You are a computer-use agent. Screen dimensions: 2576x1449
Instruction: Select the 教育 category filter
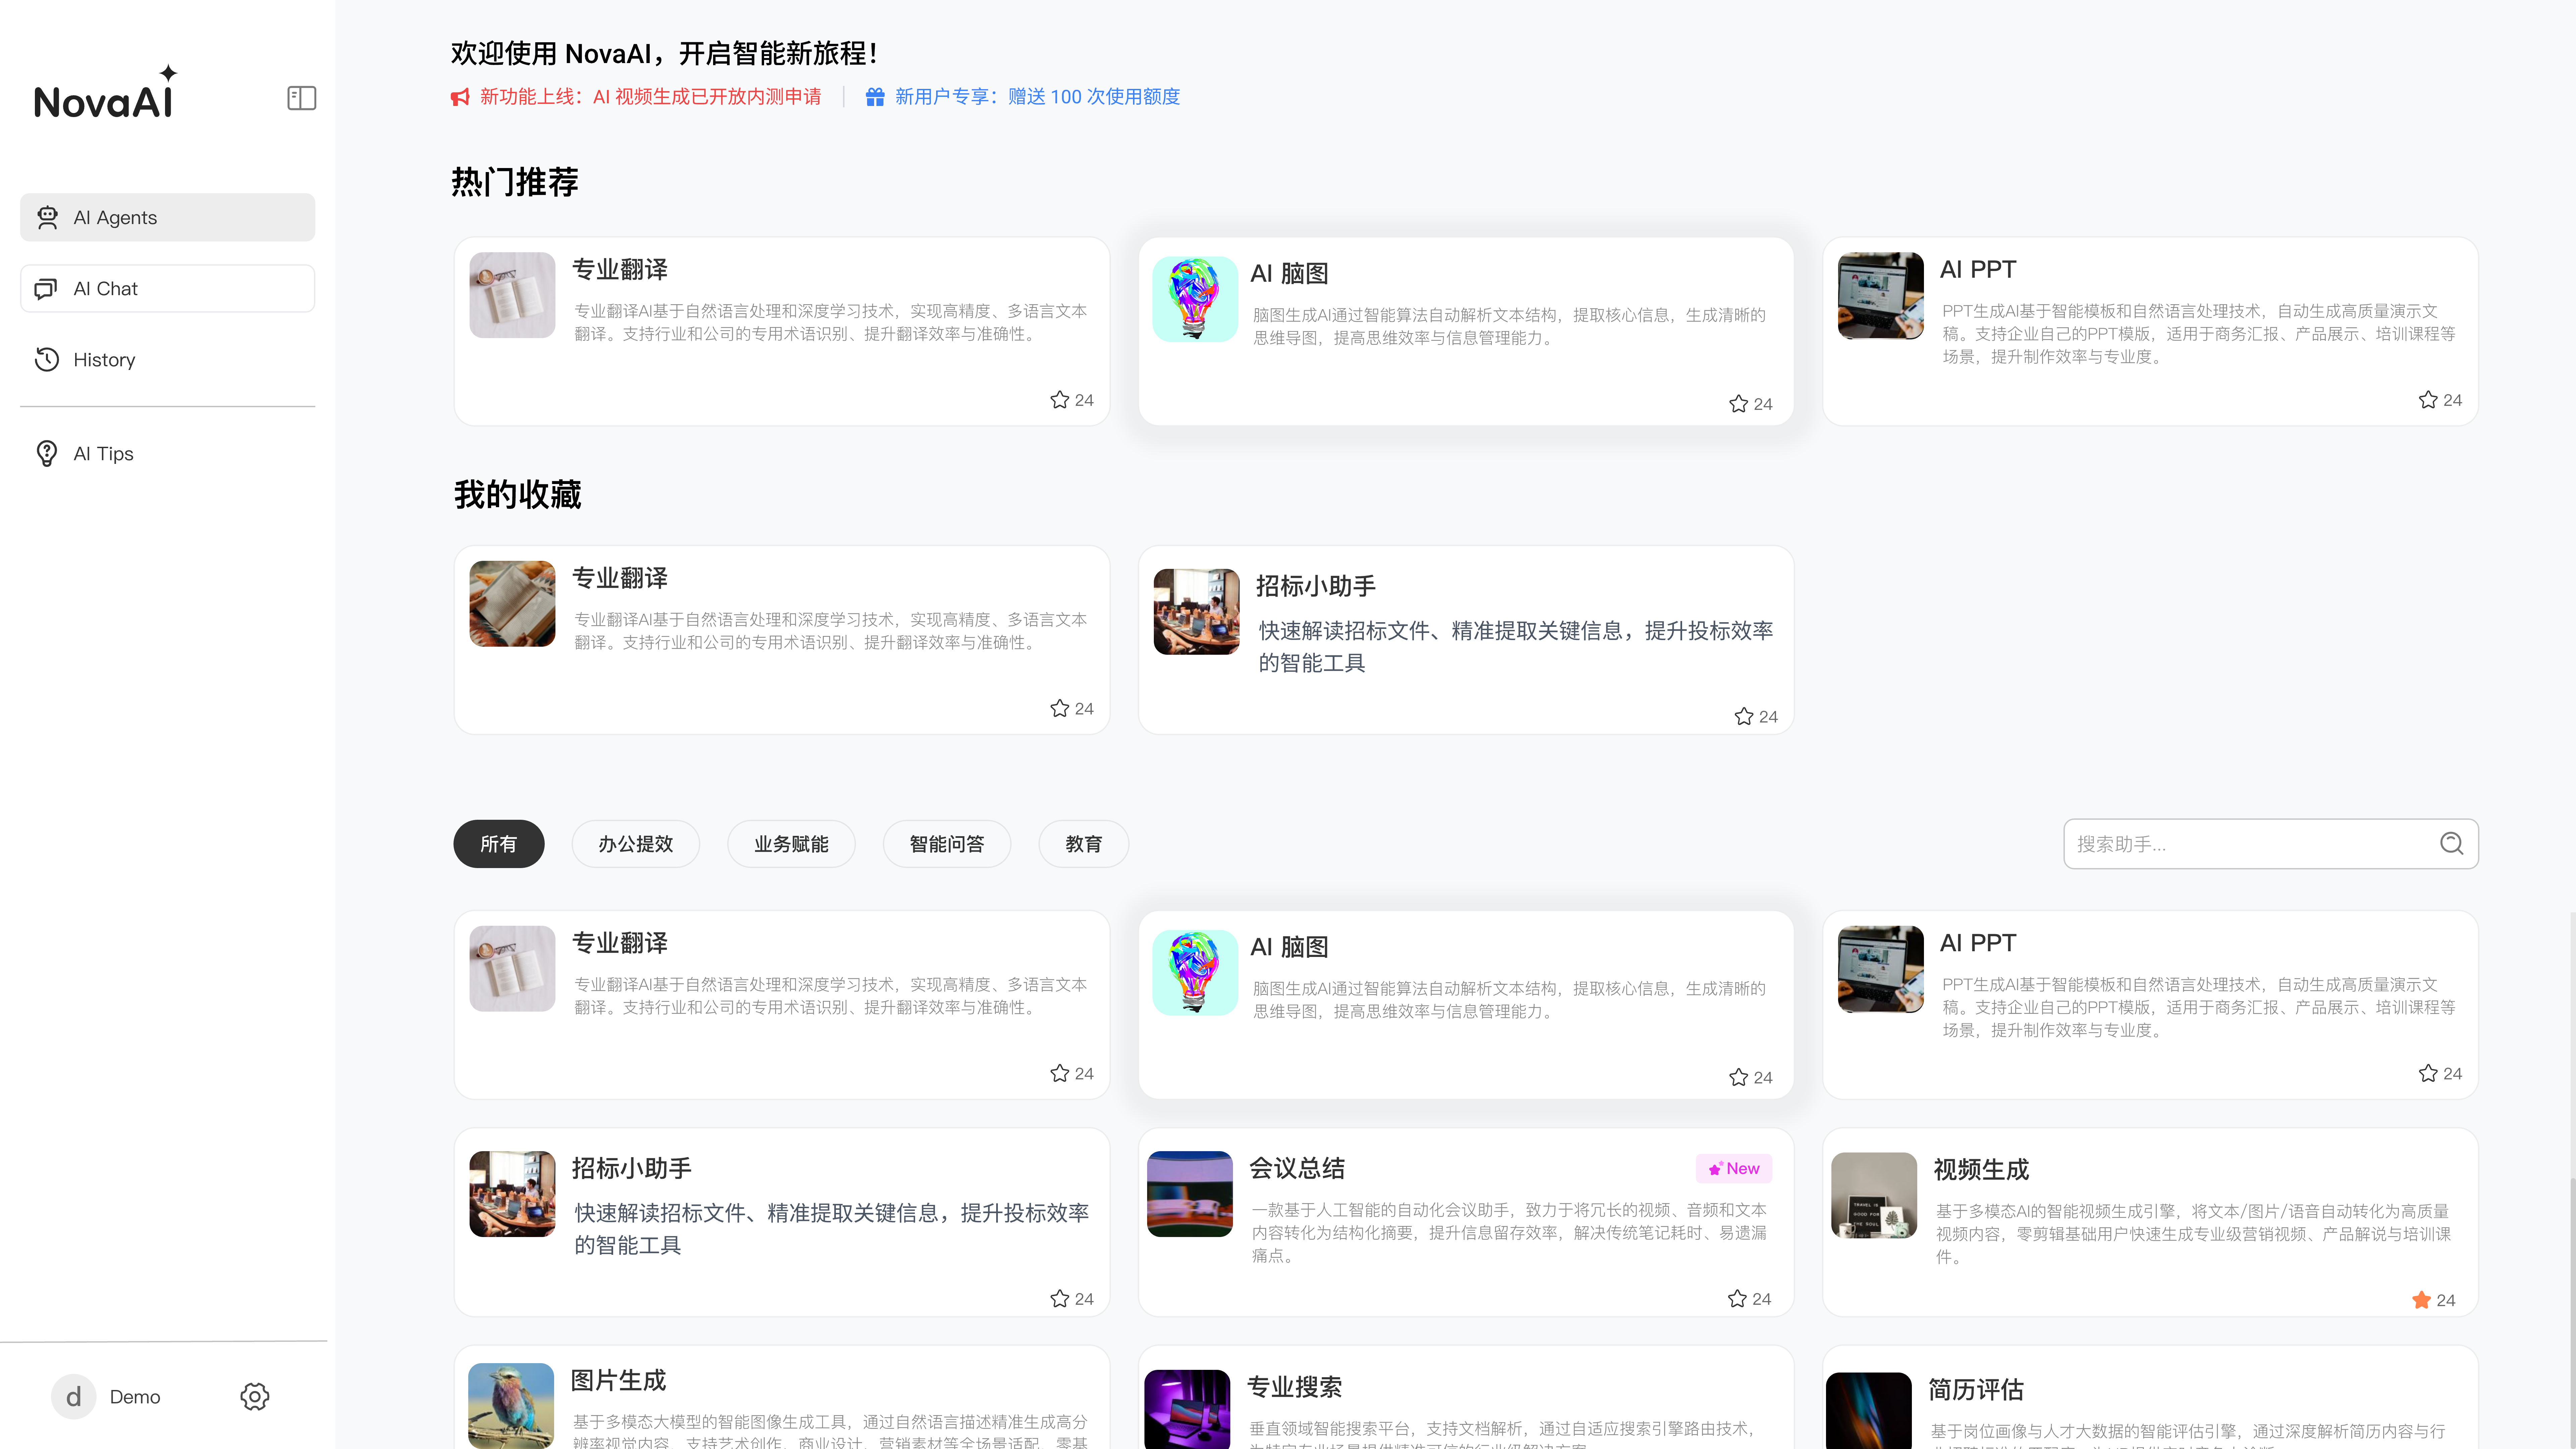pos(1084,844)
